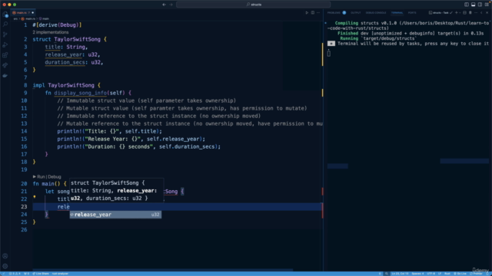Screen dimensions: 492x276
Task: Click Prettier status bar item
Action: (477, 274)
